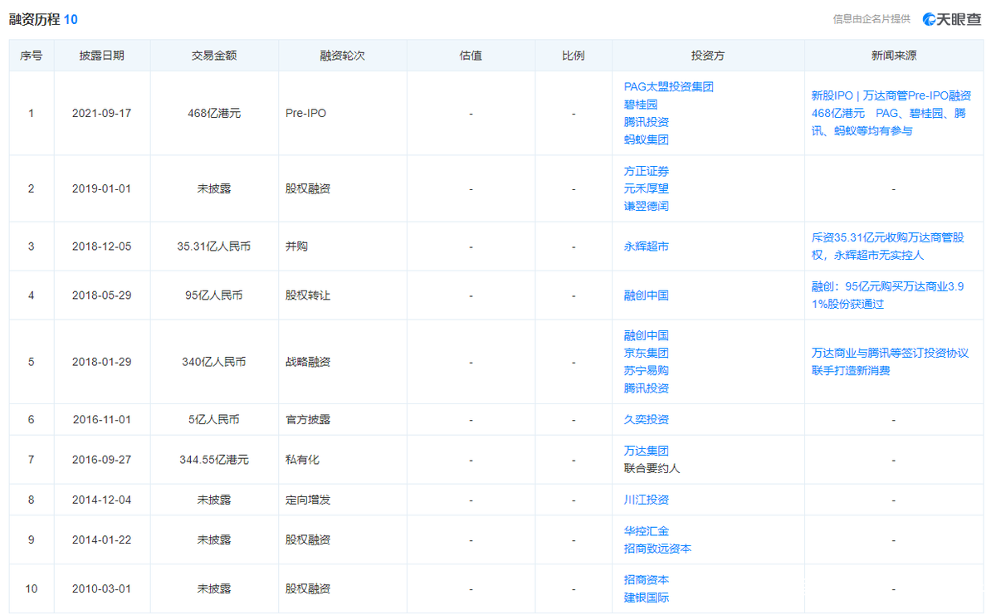Open 腾讯投资 in the 战略融资 row
Viewport: 996px width, 615px height.
pyautogui.click(x=647, y=388)
